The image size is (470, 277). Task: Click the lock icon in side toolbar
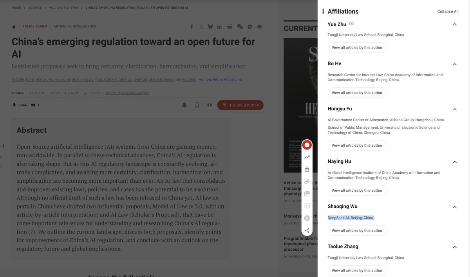pyautogui.click(x=307, y=169)
